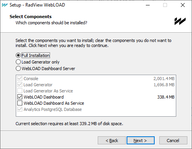The height and width of the screenshot is (149, 192).
Task: Click the WebLOAD icon in the title bar
Action: 5,5
